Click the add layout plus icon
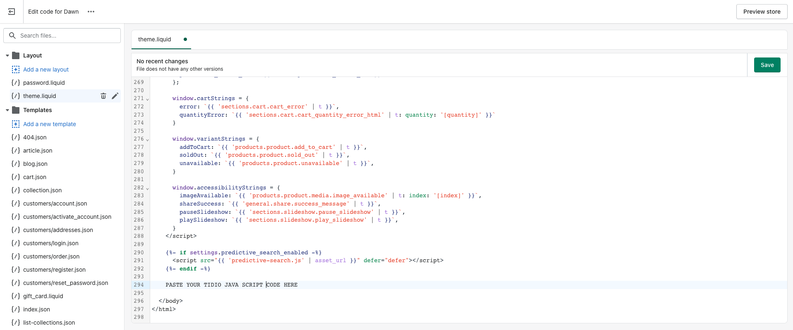Viewport: 793px width, 330px height. [16, 69]
